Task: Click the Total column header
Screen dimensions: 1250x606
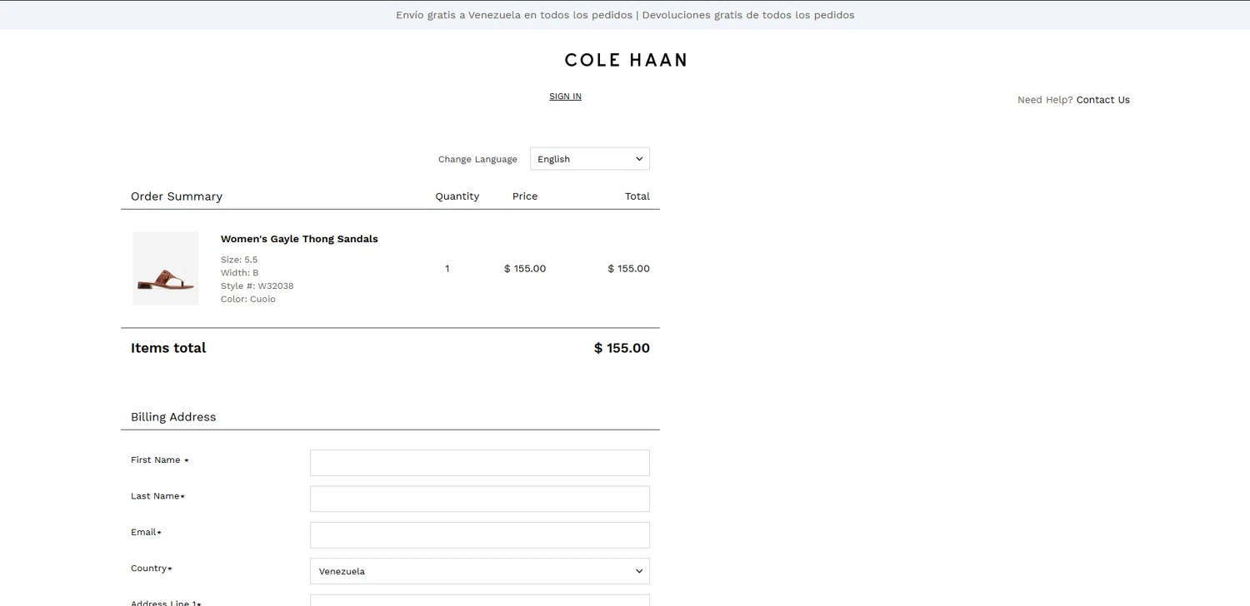Action: (x=637, y=196)
